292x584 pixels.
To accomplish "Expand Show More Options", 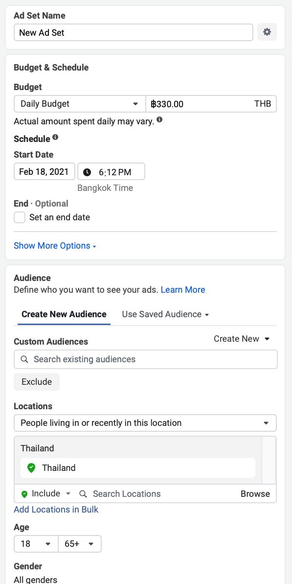I will point(55,246).
